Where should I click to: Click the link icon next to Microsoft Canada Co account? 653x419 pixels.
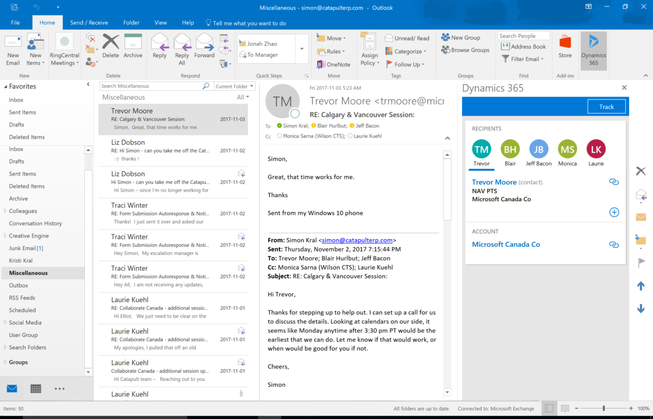614,245
